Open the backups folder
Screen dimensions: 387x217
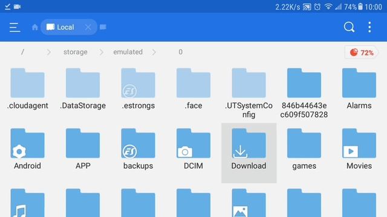pos(138,149)
